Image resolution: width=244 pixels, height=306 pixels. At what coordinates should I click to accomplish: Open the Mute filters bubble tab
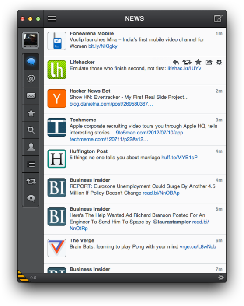tap(31, 198)
